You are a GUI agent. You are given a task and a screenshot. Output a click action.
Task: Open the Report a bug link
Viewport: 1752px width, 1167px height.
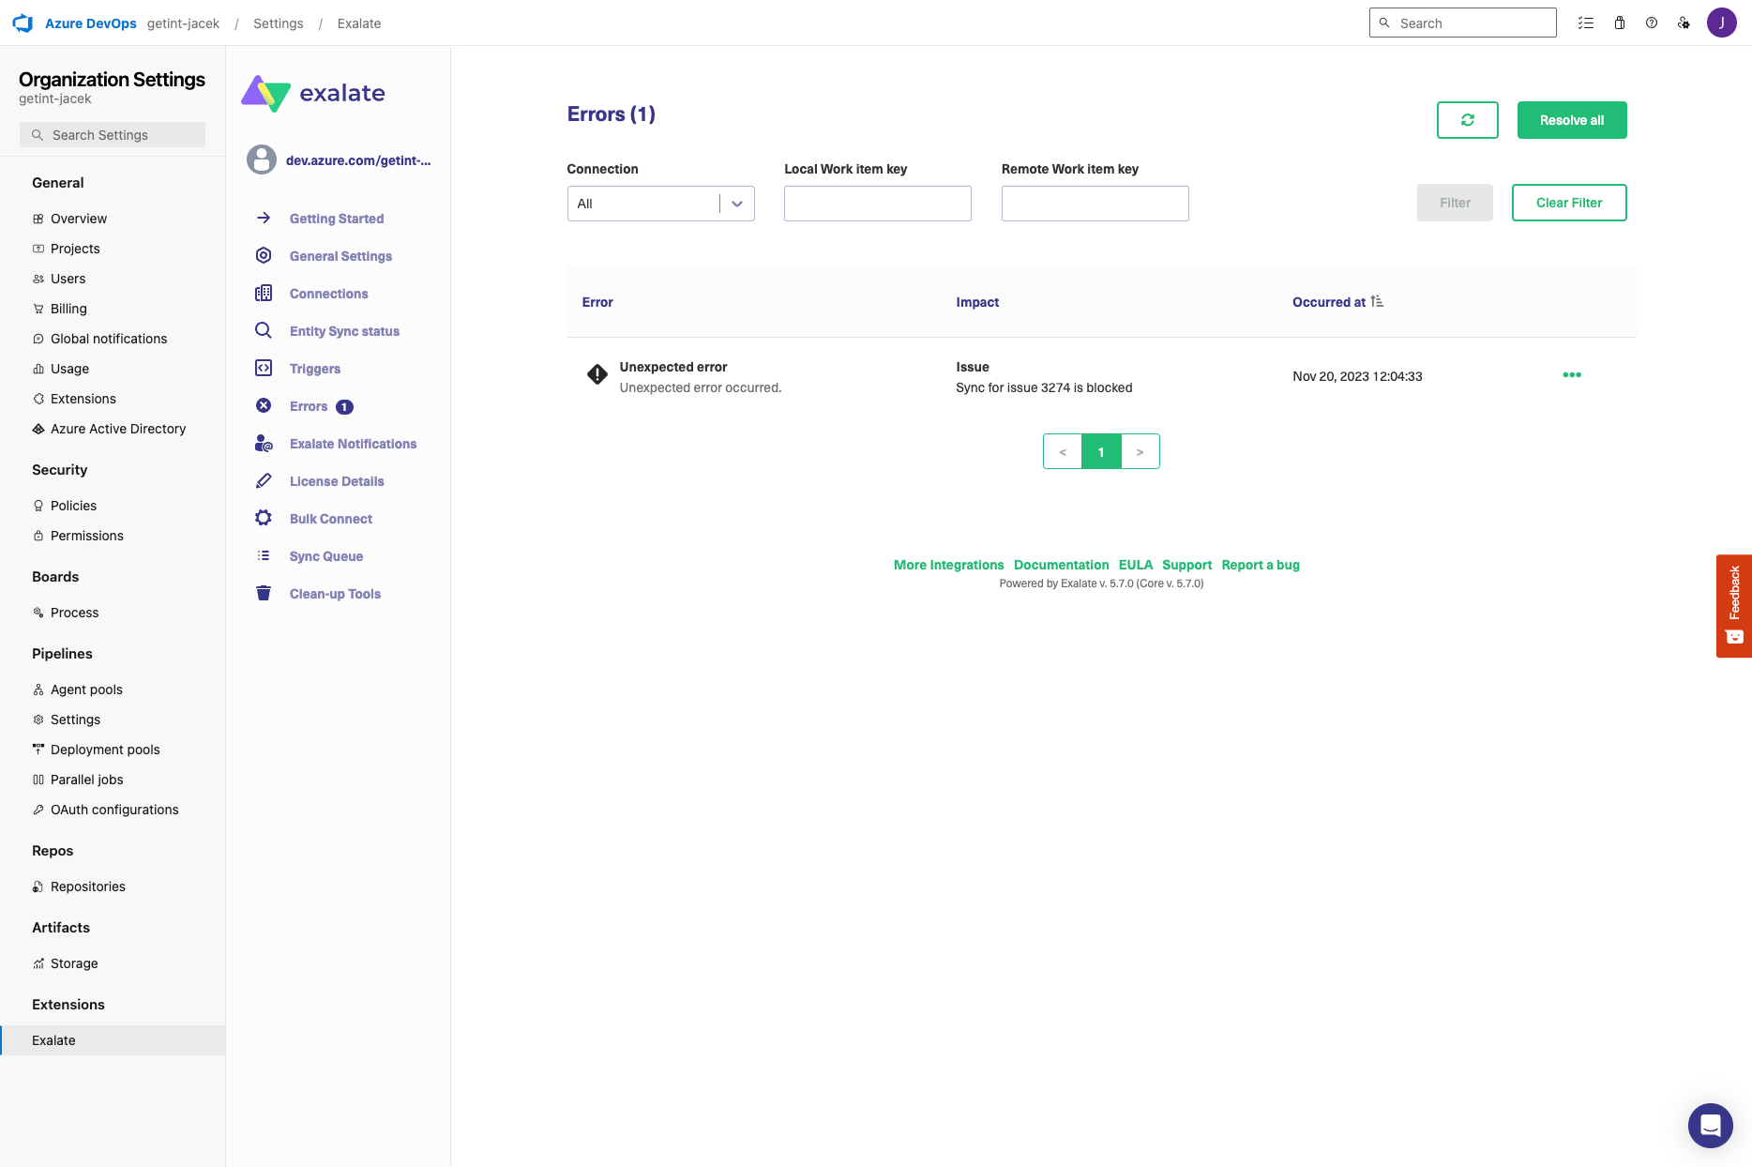click(1261, 565)
